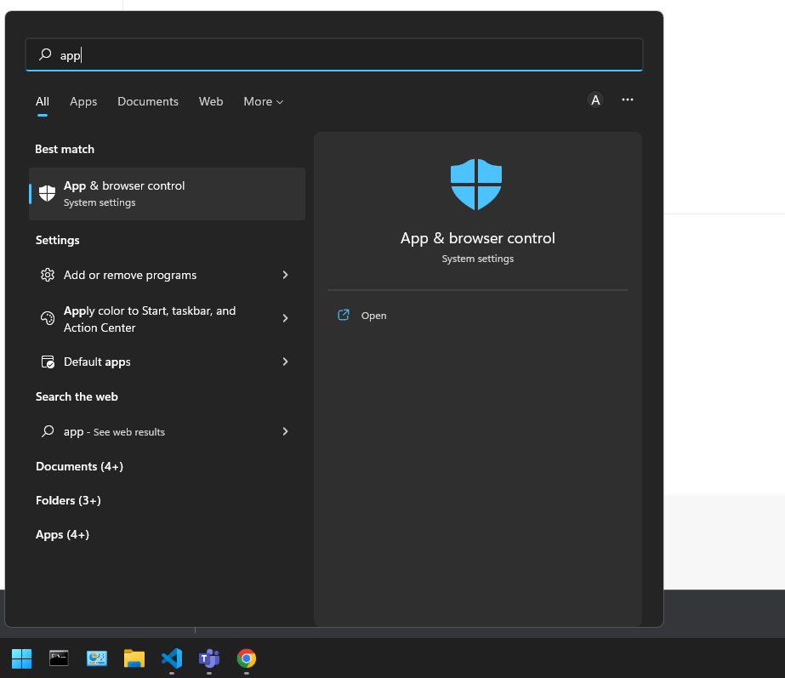The height and width of the screenshot is (678, 785).
Task: Select the App & browser control best match
Action: pos(168,194)
